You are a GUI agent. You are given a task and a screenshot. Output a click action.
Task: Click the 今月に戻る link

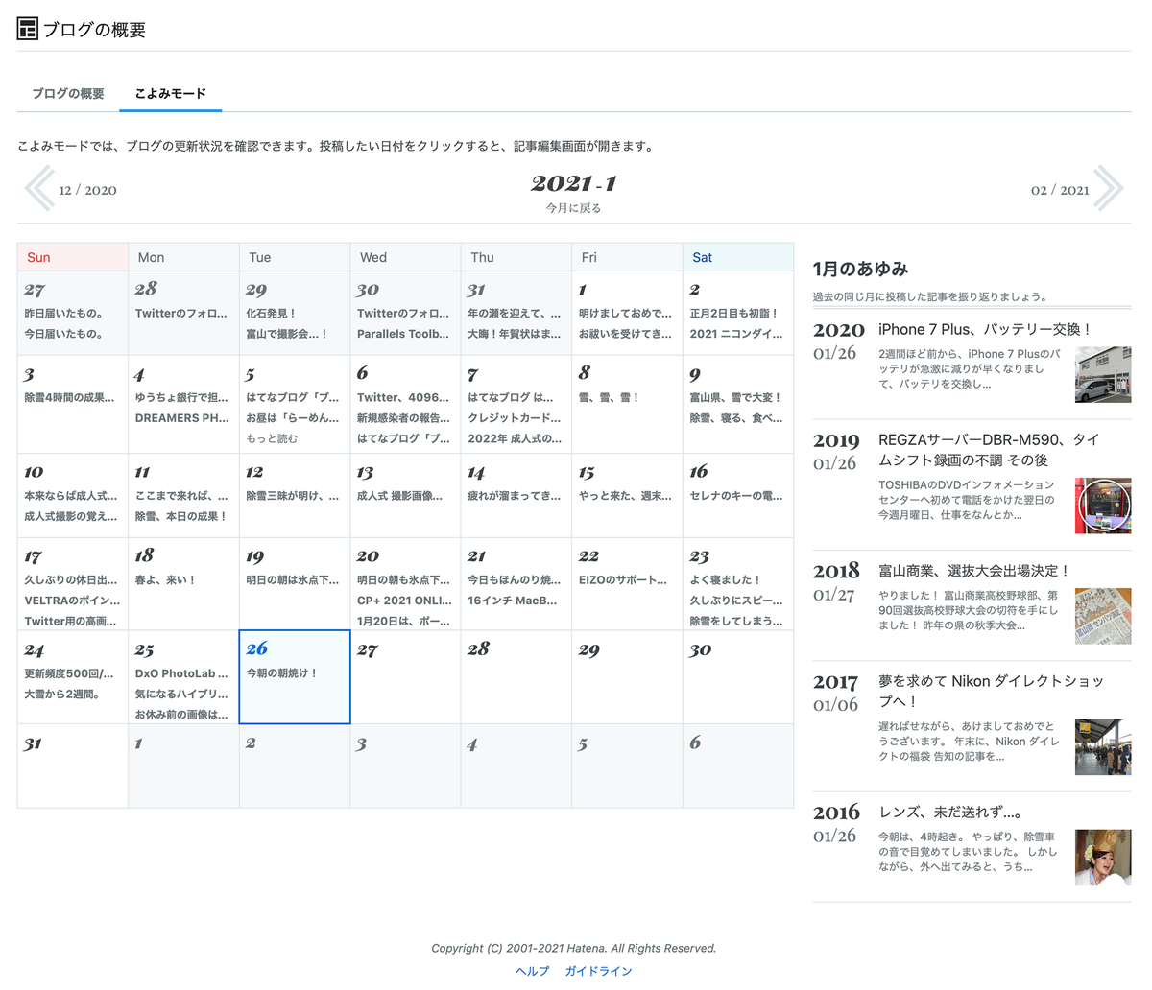click(574, 208)
